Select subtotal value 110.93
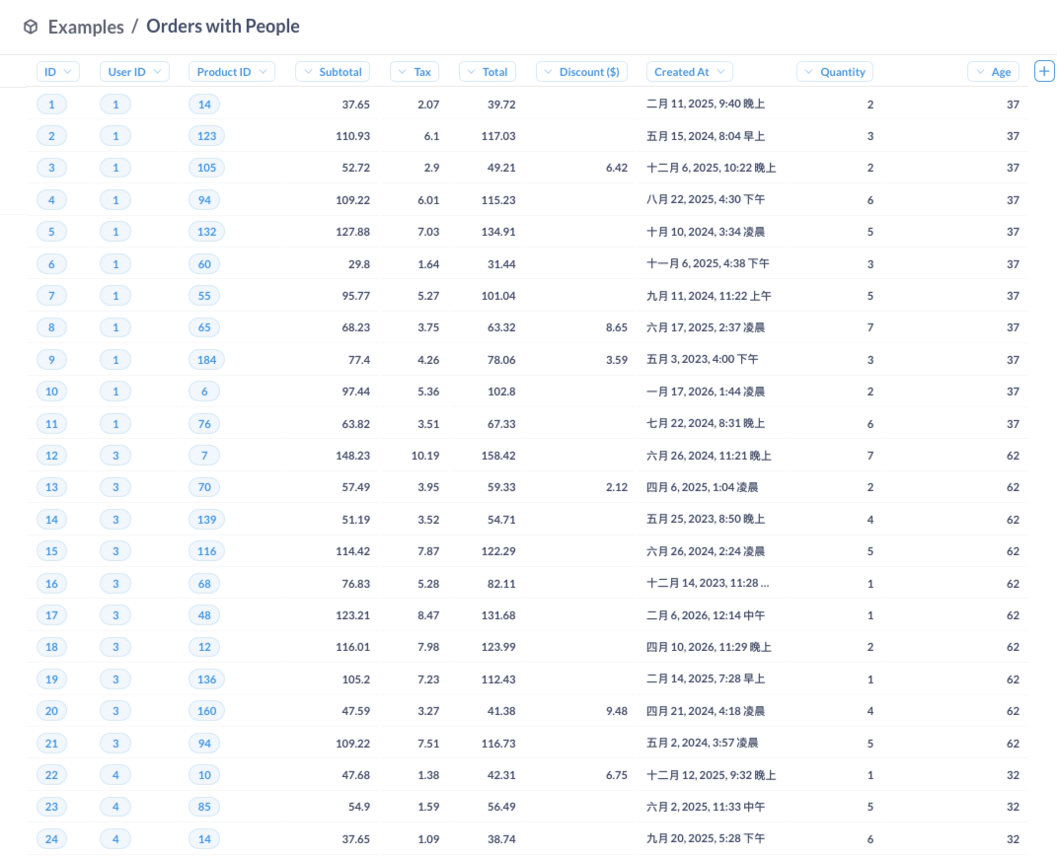Image resolution: width=1057 pixels, height=857 pixels. click(352, 136)
